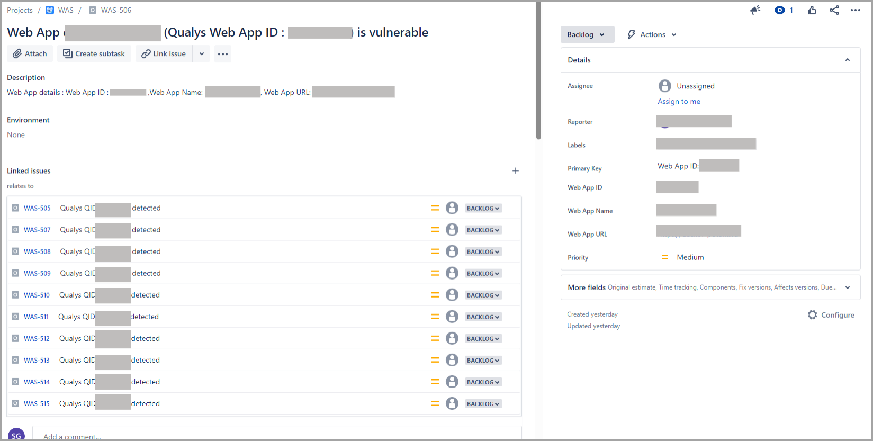Click the watchers count number 1
The image size is (873, 441).
coord(791,10)
